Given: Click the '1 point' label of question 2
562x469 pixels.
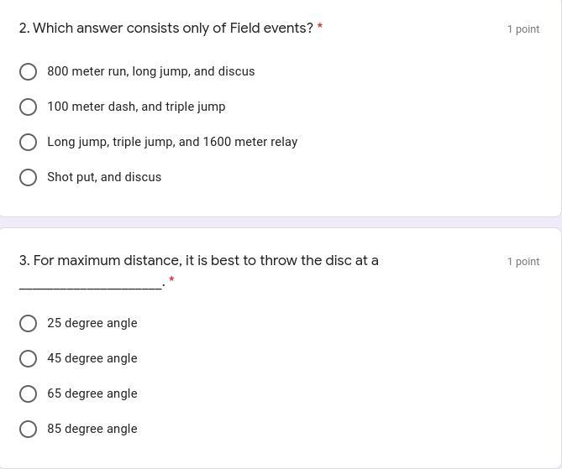Looking at the screenshot, I should [x=523, y=29].
